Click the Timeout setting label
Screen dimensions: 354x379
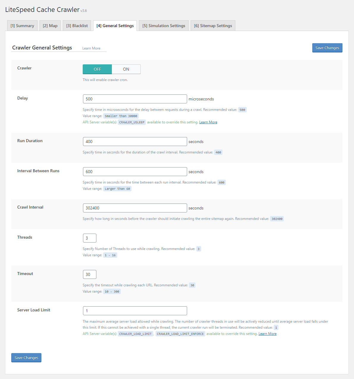click(x=25, y=274)
